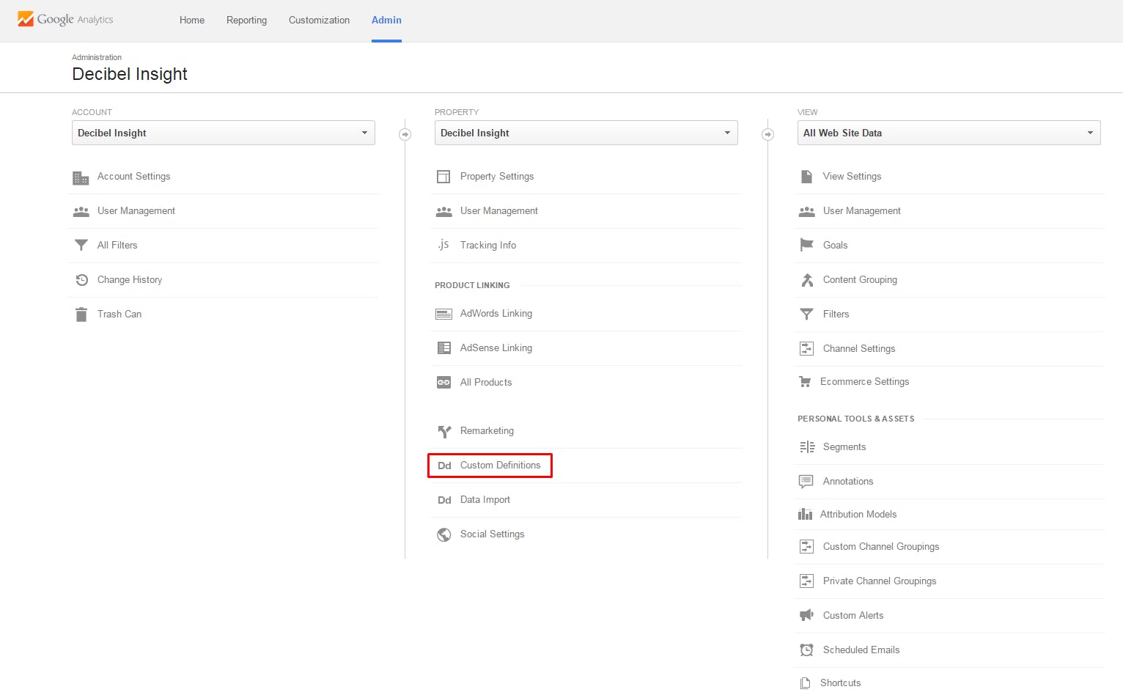Open the Social Settings link
The height and width of the screenshot is (695, 1123).
(492, 534)
